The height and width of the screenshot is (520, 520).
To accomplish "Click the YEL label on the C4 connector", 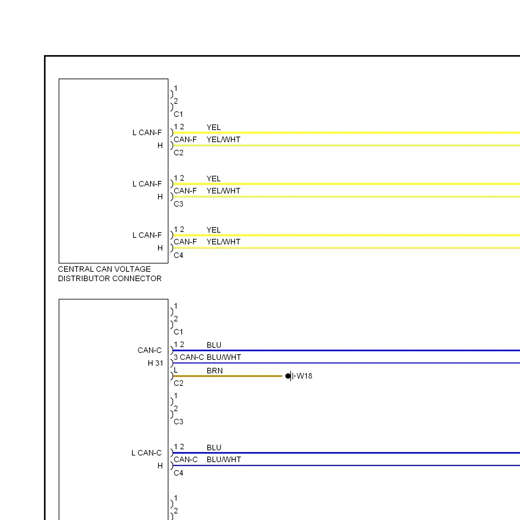I will [x=214, y=230].
